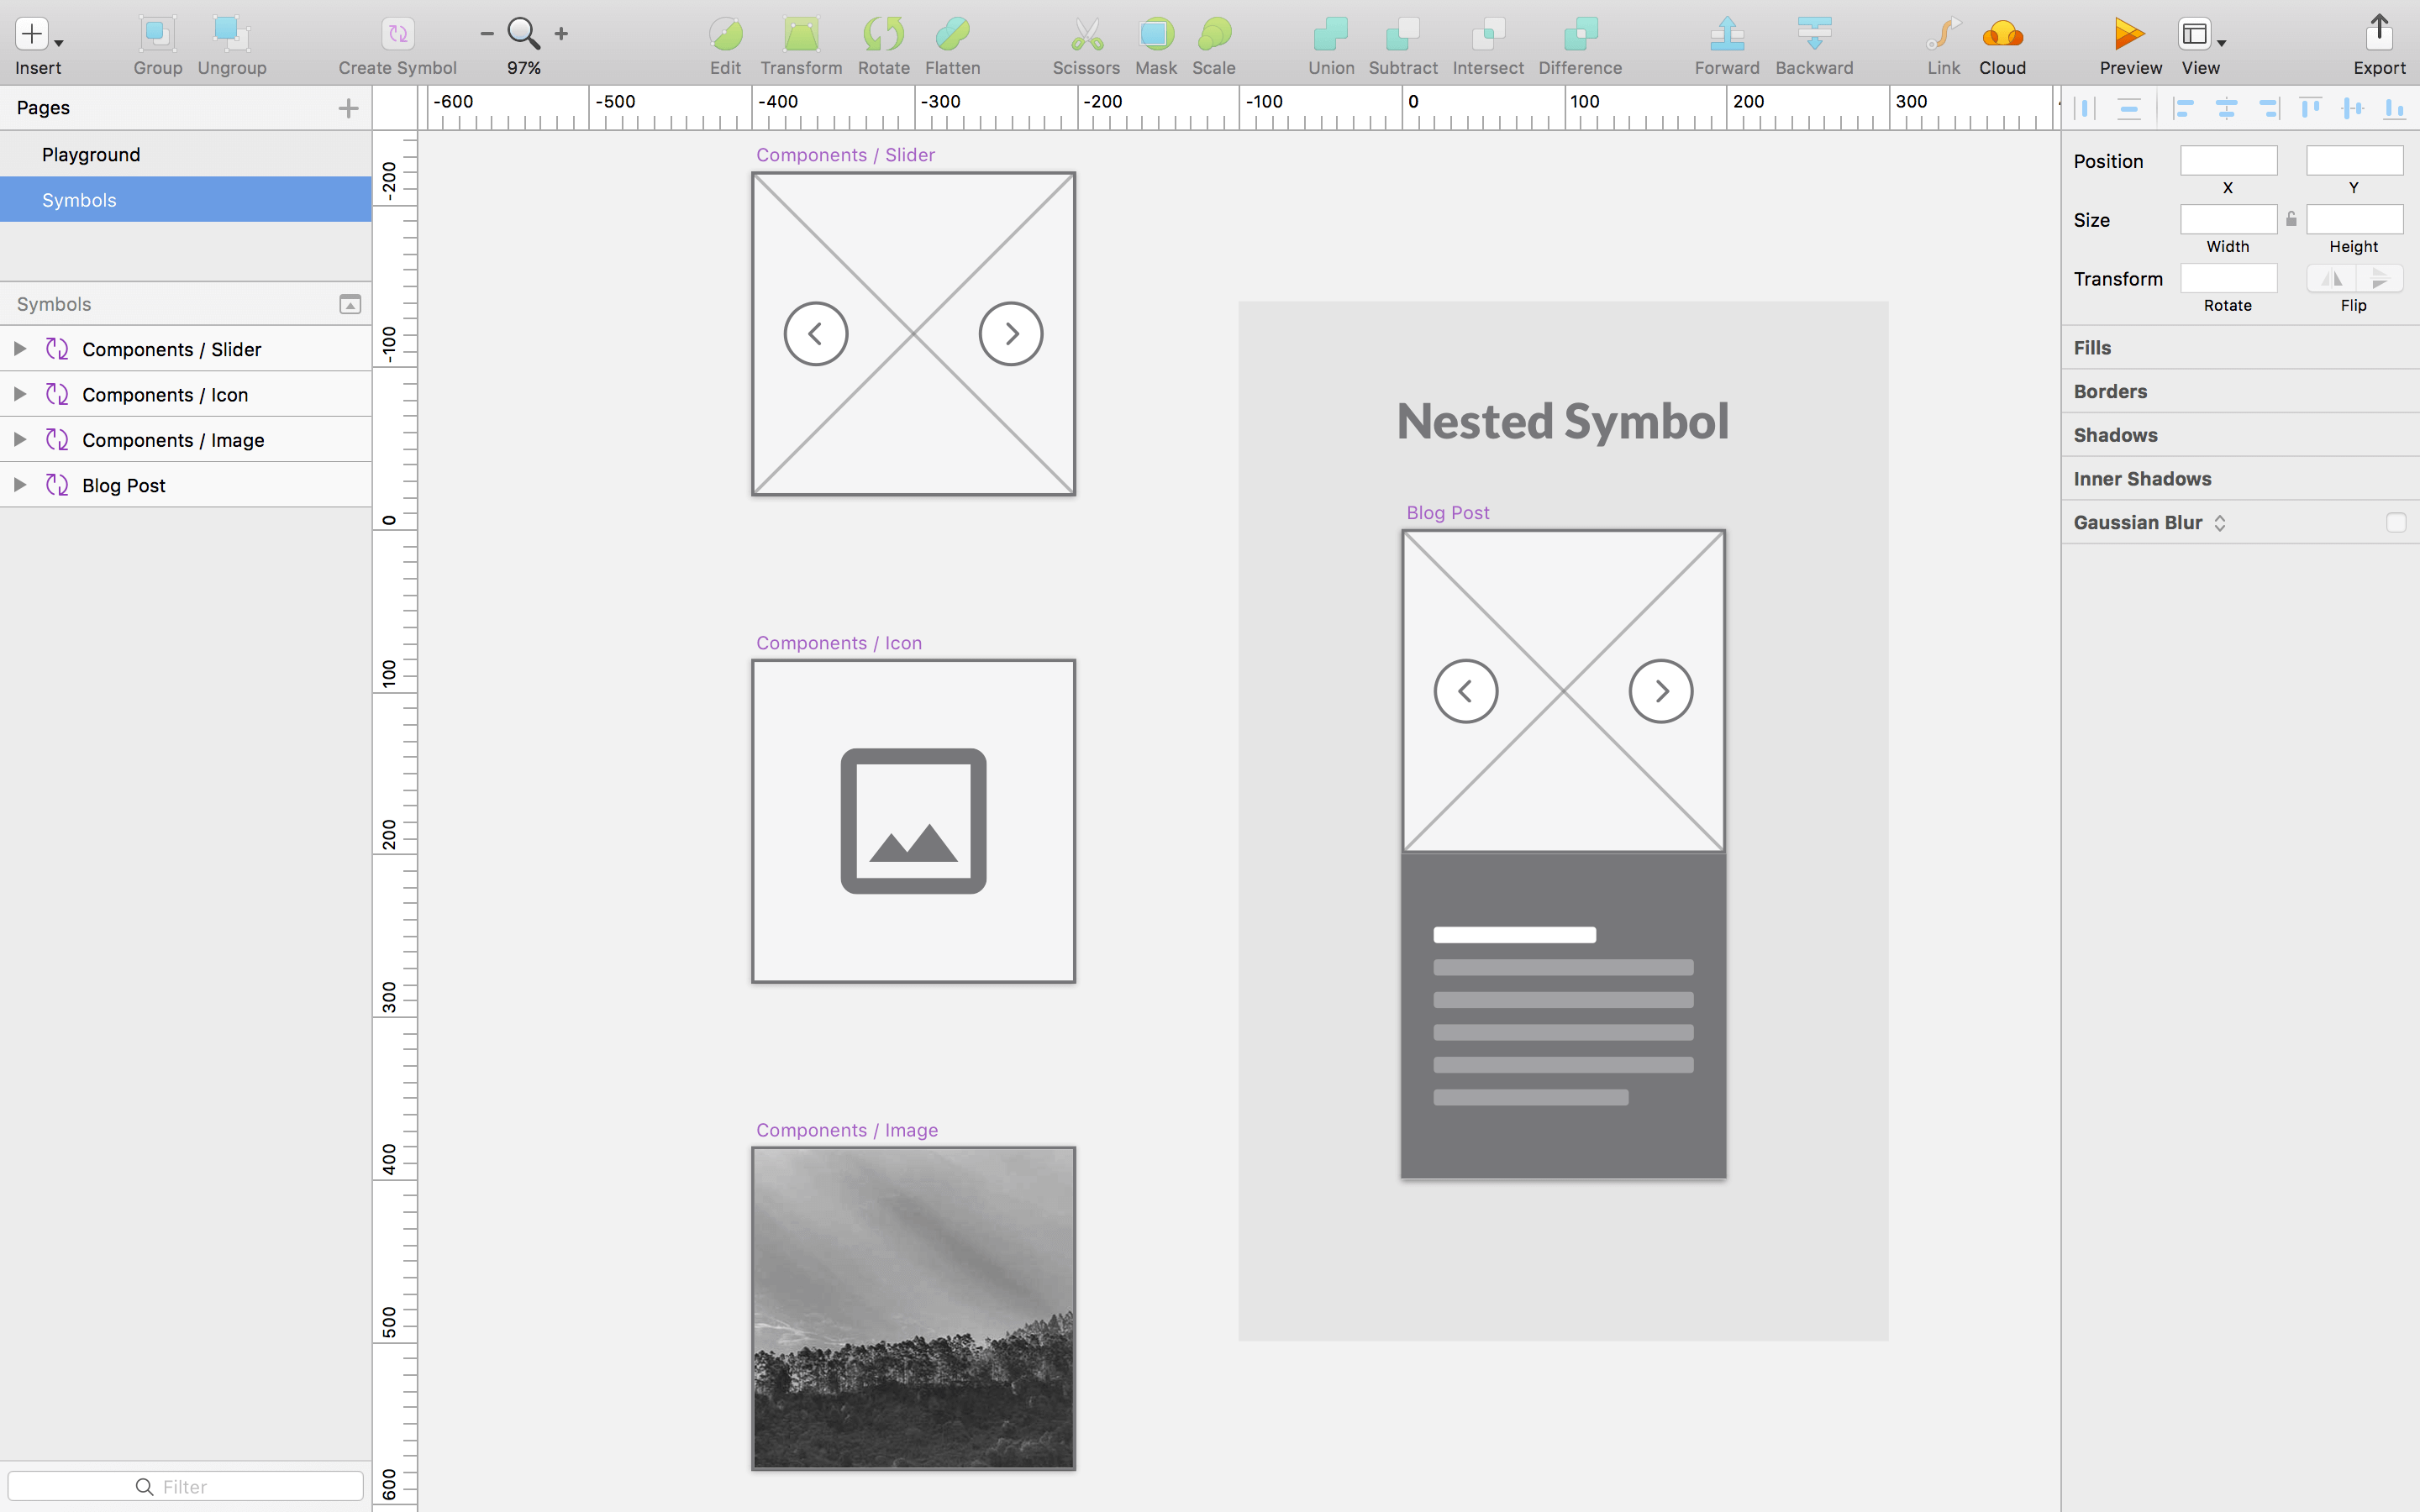Select Components / Icon in layer list

[x=186, y=394]
